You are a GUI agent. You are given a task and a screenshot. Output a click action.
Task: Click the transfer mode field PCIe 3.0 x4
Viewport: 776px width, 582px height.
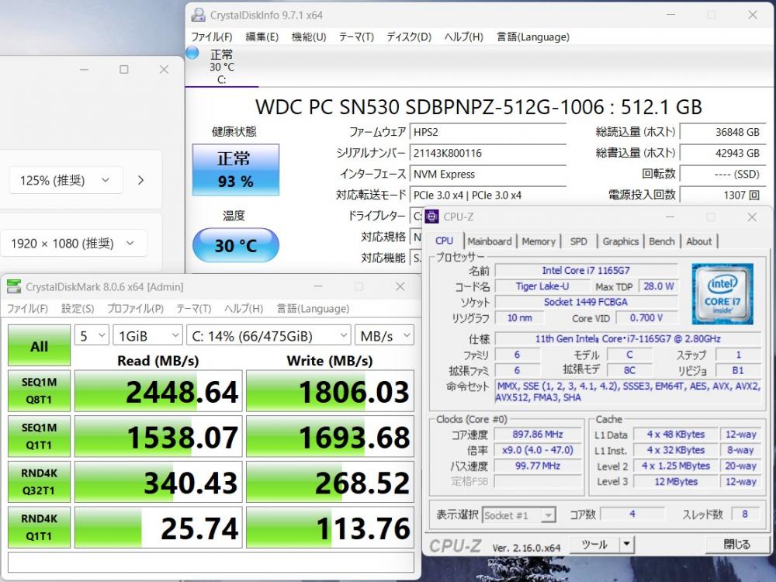(x=488, y=195)
